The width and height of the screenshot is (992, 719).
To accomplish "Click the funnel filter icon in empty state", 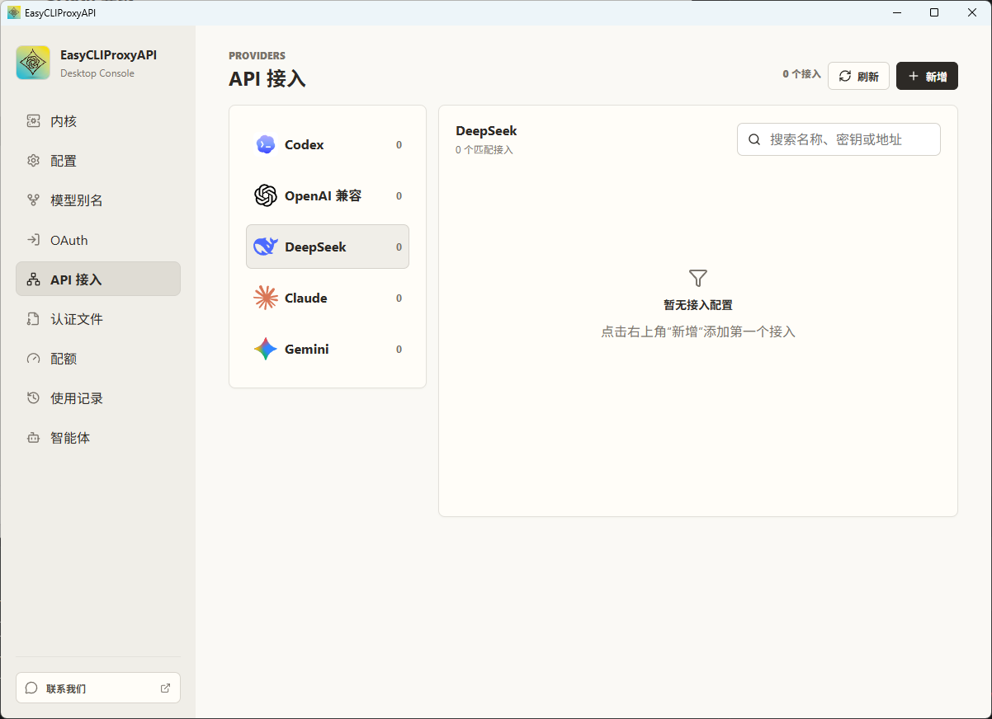I will coord(698,278).
